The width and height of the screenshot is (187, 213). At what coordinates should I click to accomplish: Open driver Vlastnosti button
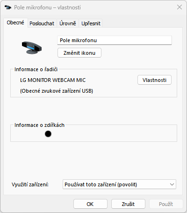tap(154, 80)
